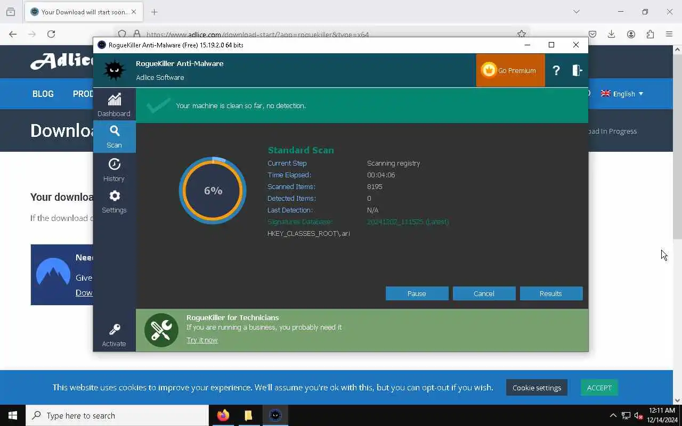
Task: Open the volume tray icon
Action: point(638,415)
